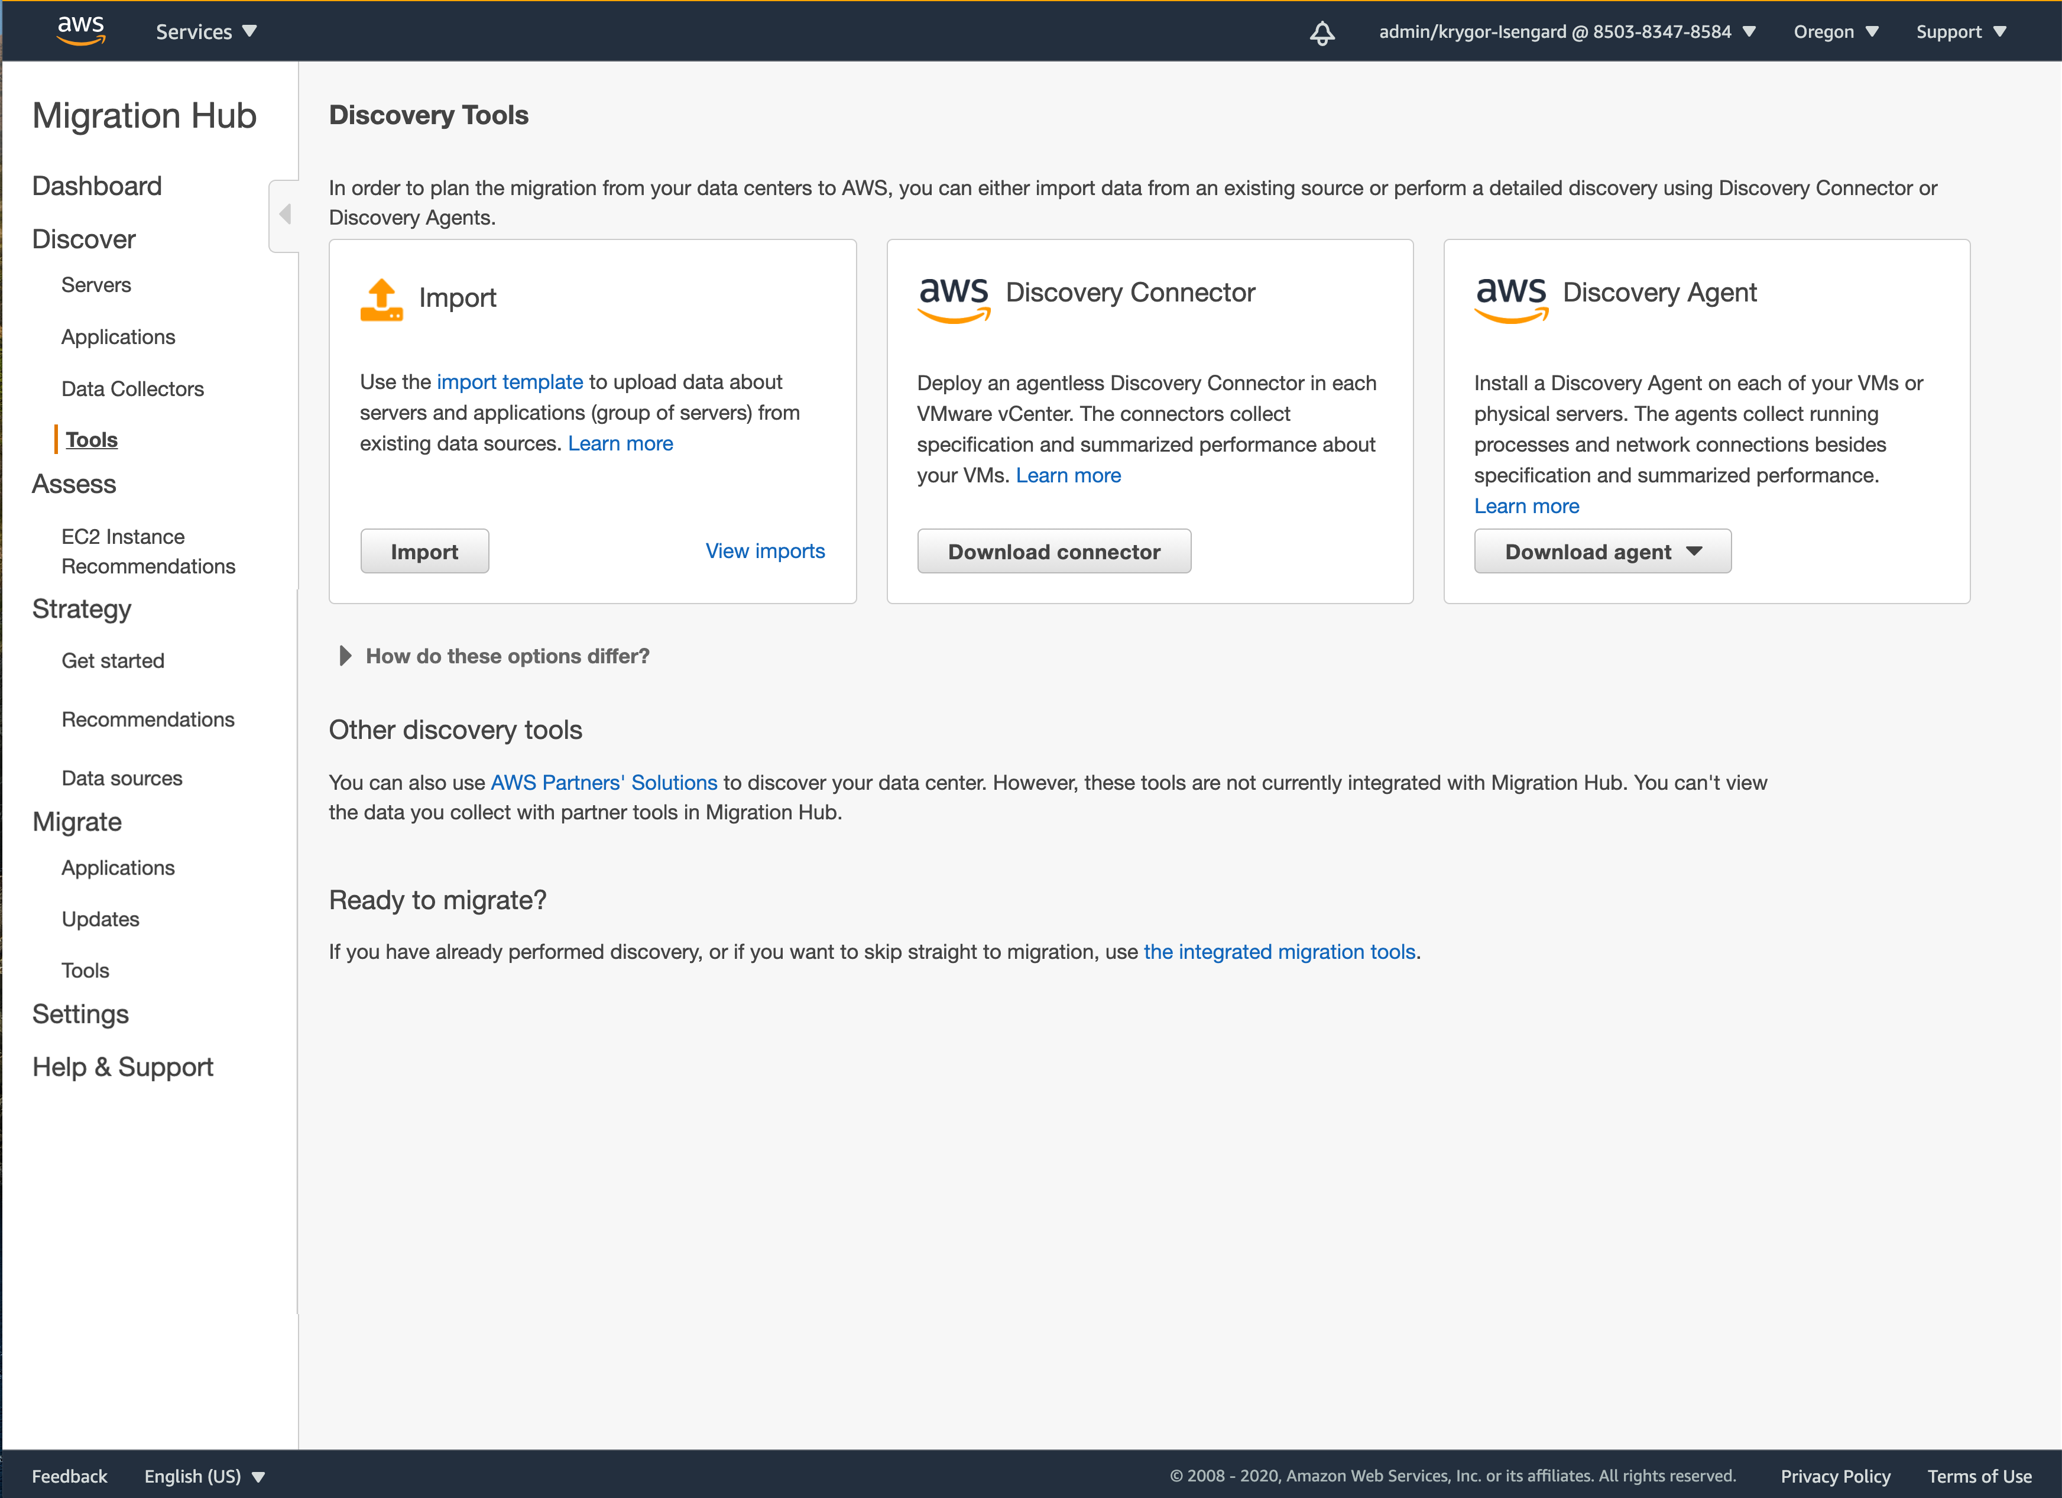Open EC2 Instance Recommendations
Image resolution: width=2062 pixels, height=1498 pixels.
pyautogui.click(x=148, y=551)
